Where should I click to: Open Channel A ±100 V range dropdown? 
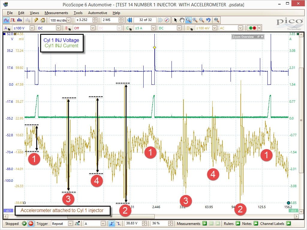pos(32,28)
